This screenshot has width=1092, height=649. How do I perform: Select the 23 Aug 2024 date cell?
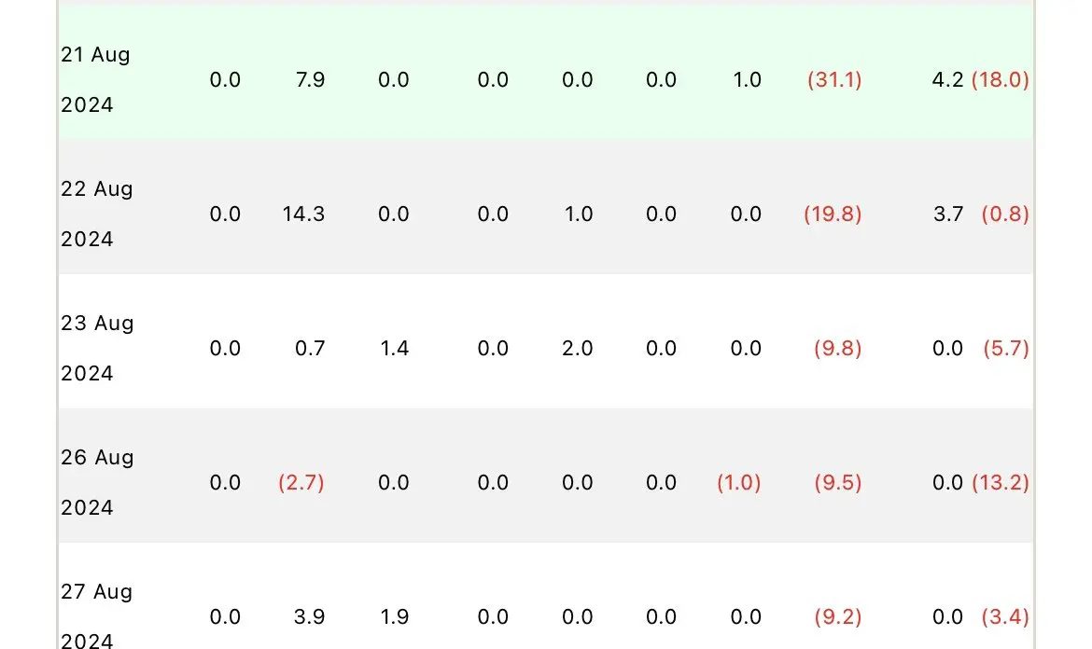[x=97, y=348]
